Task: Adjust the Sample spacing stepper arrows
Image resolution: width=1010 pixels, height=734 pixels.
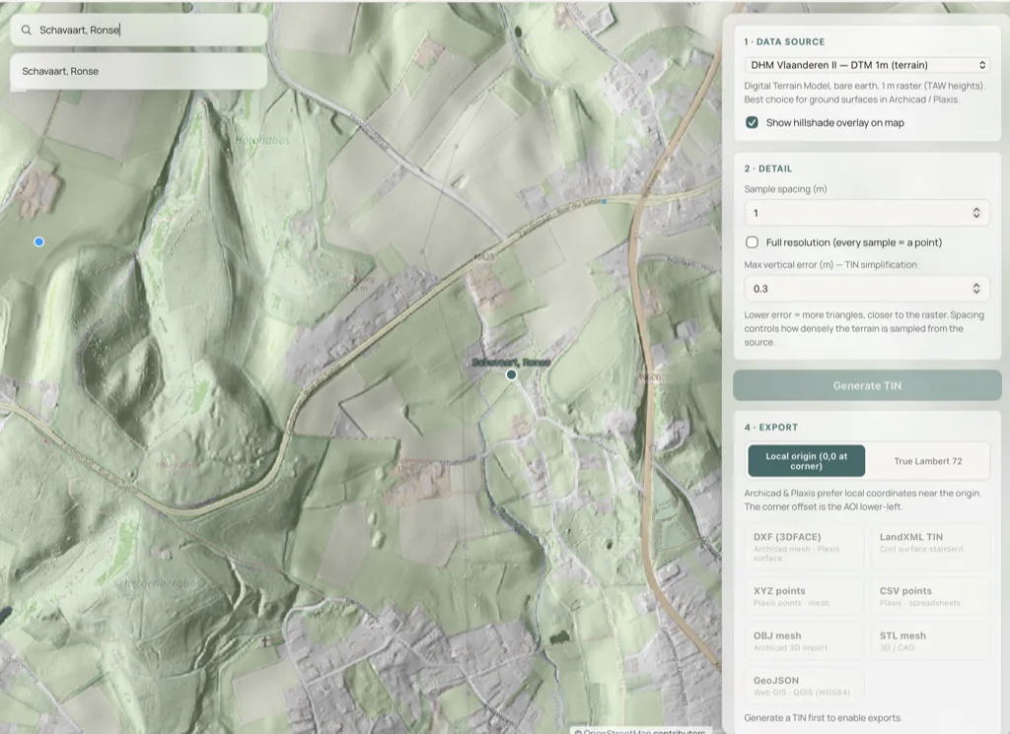Action: click(976, 213)
